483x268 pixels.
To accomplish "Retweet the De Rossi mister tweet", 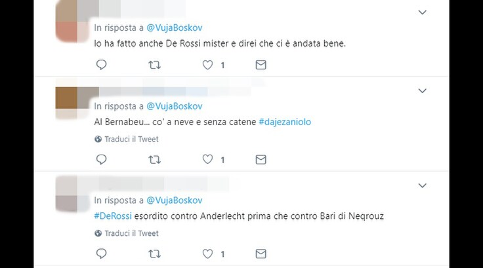I will [154, 65].
